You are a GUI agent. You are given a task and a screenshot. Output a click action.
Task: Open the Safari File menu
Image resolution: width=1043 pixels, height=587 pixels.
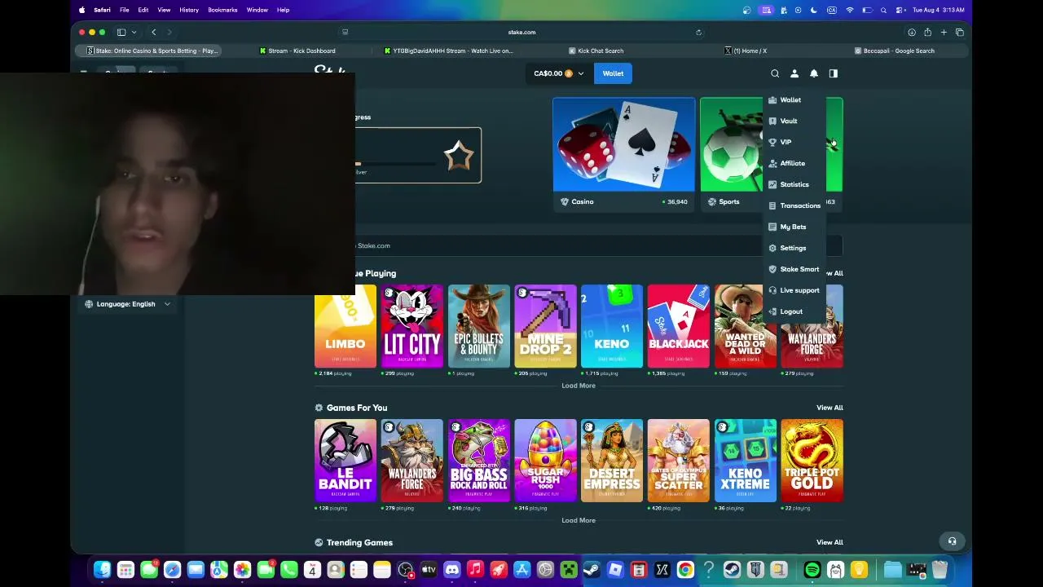point(124,10)
